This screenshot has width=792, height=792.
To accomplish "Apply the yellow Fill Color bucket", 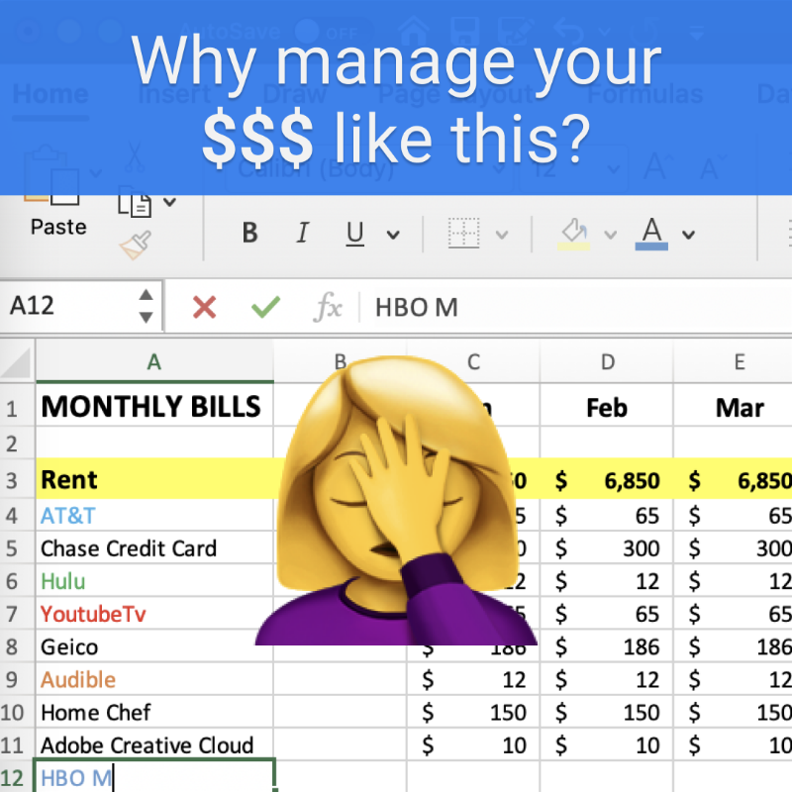I will click(574, 234).
